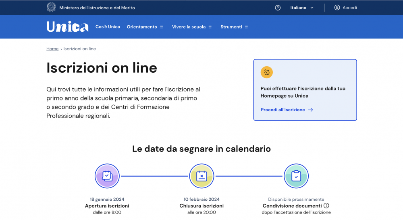Screen dimensions: 403x220
Task: Click the Iscrizioni on line page heading
Action: (102, 68)
